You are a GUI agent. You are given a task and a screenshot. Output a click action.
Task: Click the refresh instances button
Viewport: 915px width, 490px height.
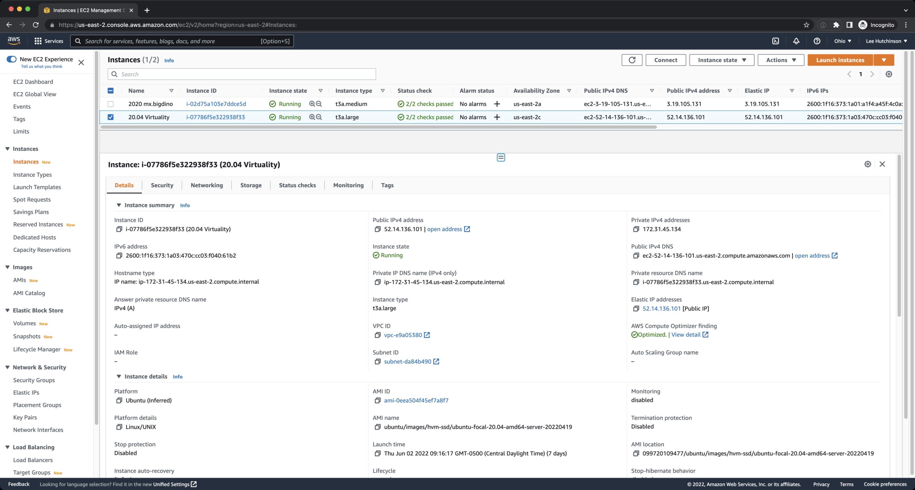[632, 60]
